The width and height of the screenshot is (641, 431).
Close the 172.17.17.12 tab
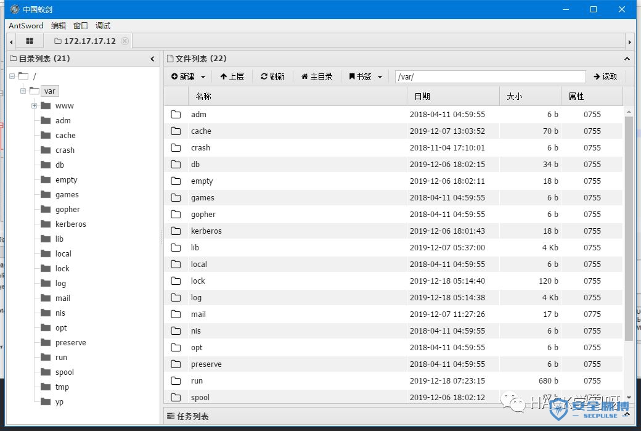click(x=125, y=41)
